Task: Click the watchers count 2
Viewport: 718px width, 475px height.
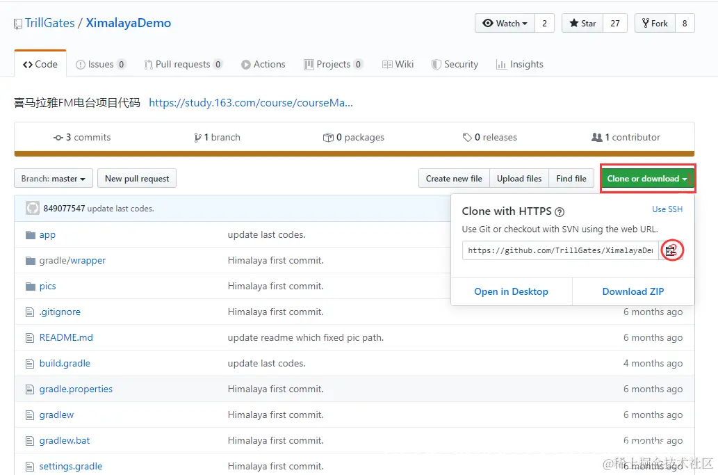Action: tap(544, 24)
